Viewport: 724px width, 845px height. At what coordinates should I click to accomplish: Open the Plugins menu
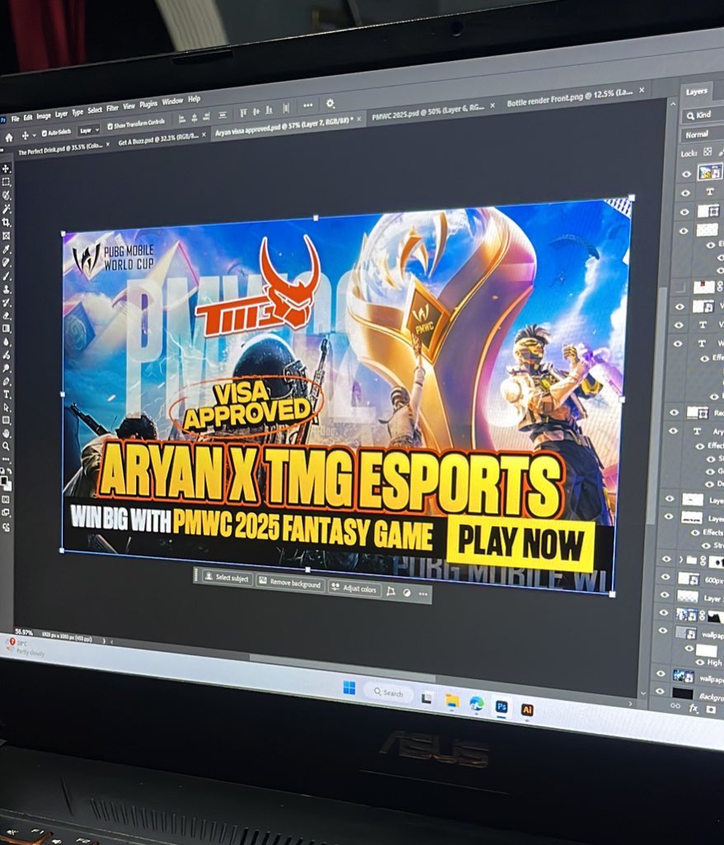pyautogui.click(x=148, y=103)
